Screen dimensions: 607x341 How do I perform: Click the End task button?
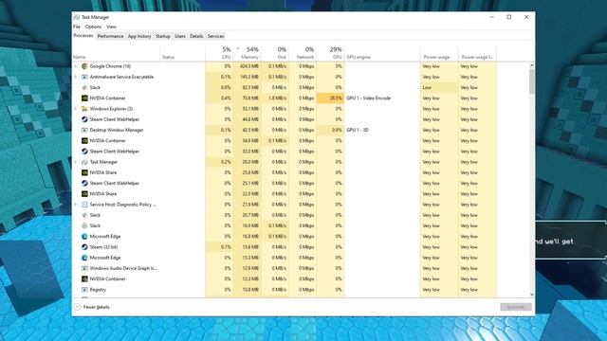[516, 307]
